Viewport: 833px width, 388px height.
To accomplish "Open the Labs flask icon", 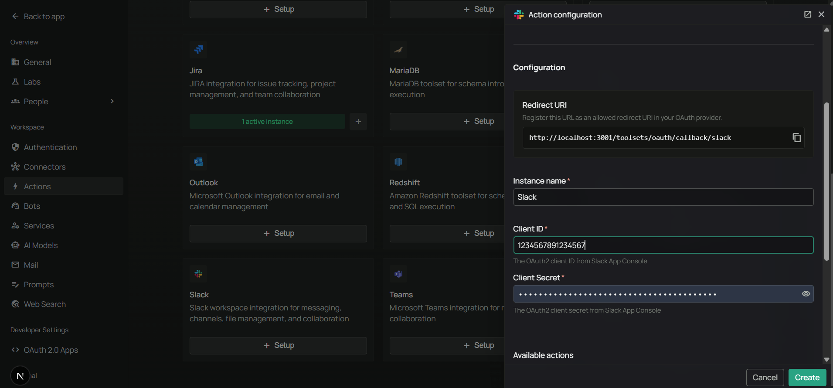I will 15,82.
